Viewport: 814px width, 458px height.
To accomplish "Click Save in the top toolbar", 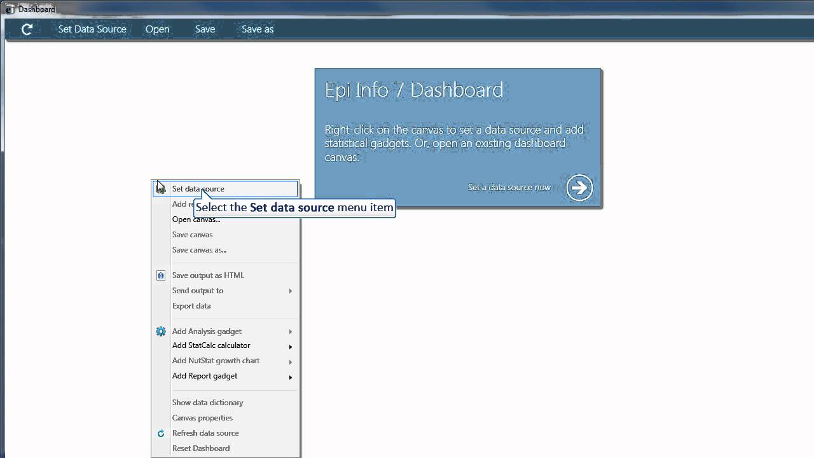I will pos(205,29).
